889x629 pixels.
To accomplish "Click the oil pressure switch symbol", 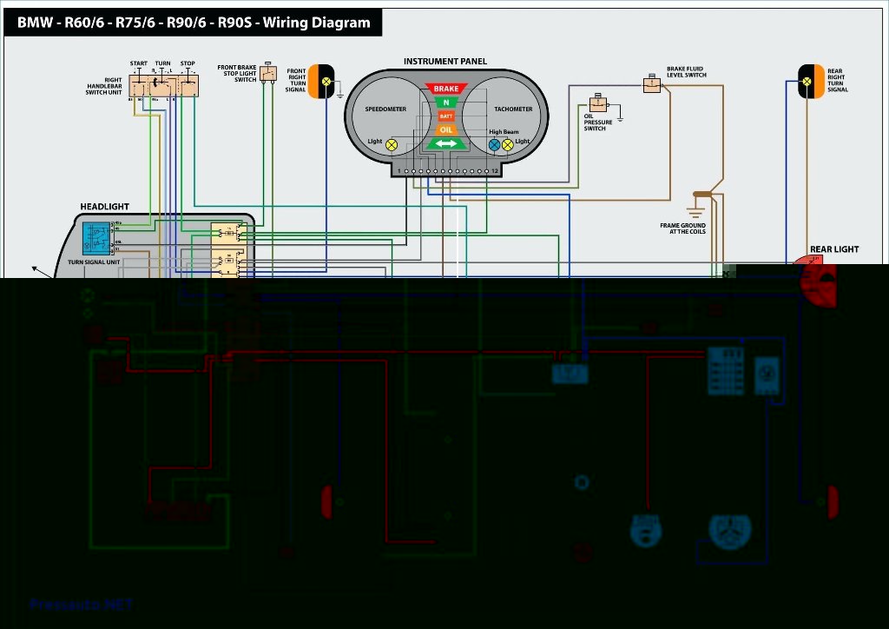I will coord(598,103).
